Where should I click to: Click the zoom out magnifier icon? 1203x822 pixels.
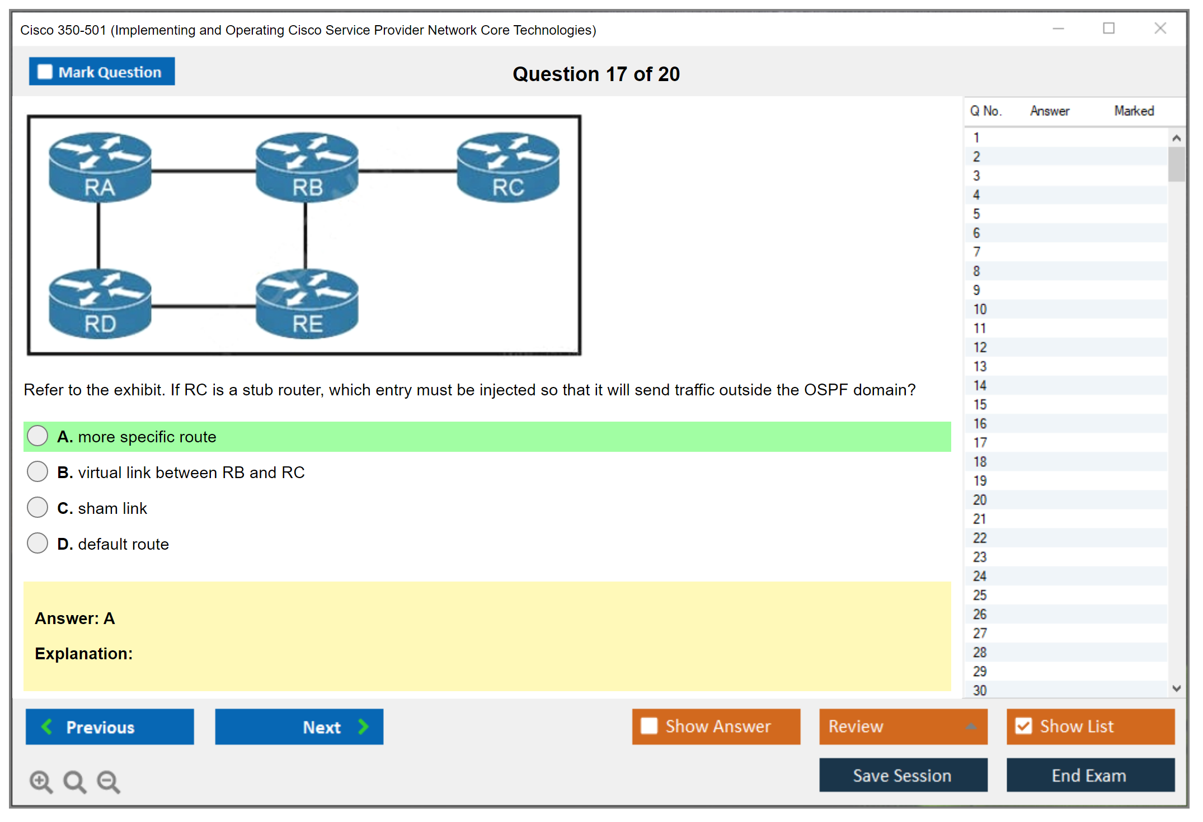click(109, 781)
